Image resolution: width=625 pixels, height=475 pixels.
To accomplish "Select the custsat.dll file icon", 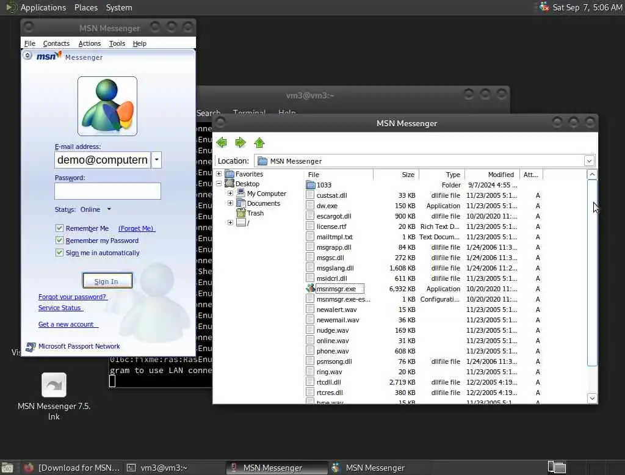I will tap(310, 195).
